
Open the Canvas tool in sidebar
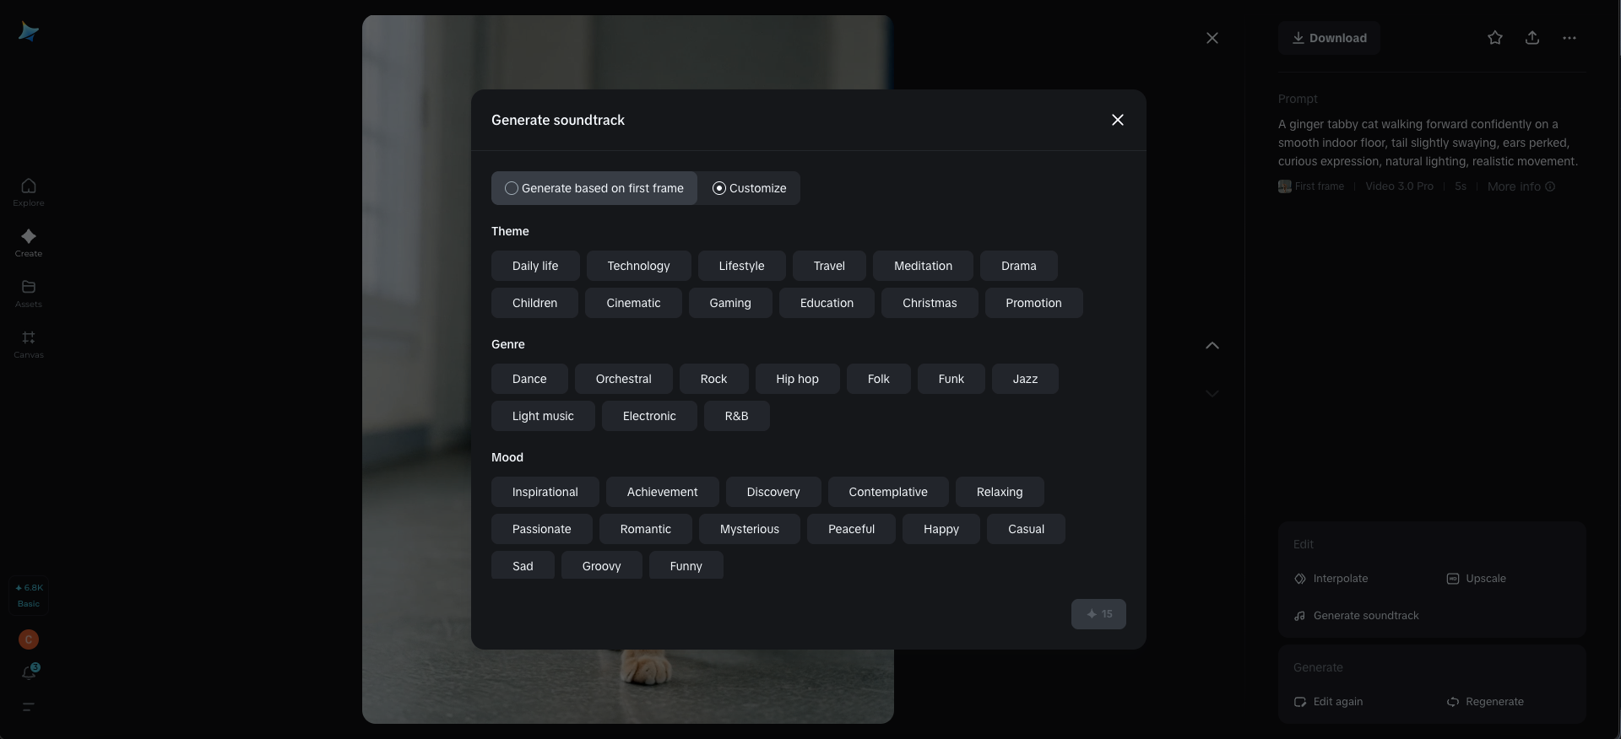click(29, 343)
